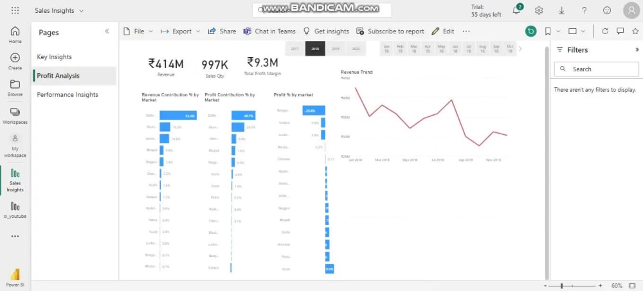Screen dimensions: 643x291
Task: Click the fit to page icon
Action: coord(631,286)
